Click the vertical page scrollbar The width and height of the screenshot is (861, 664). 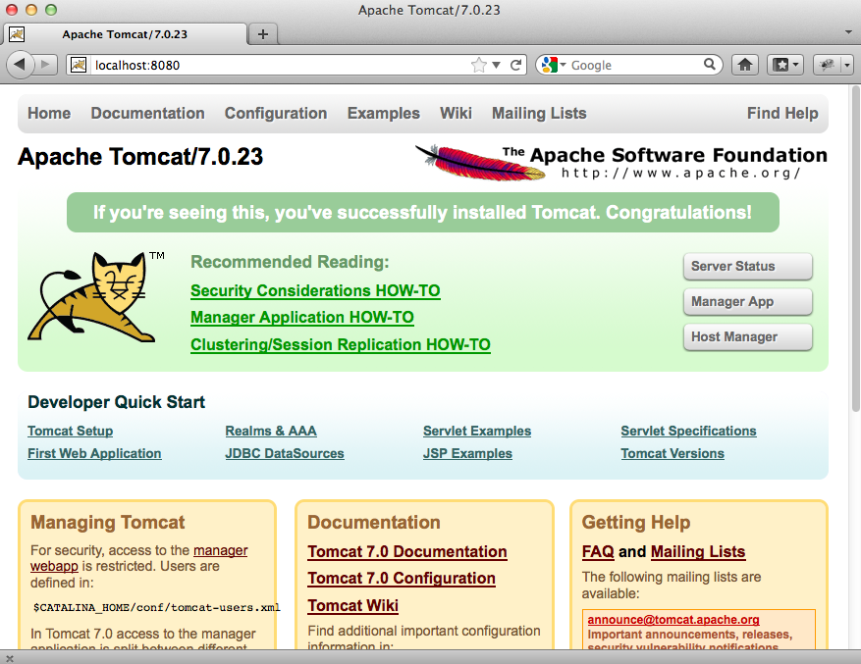855,248
